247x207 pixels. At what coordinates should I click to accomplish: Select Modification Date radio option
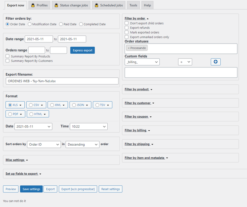click(30, 24)
